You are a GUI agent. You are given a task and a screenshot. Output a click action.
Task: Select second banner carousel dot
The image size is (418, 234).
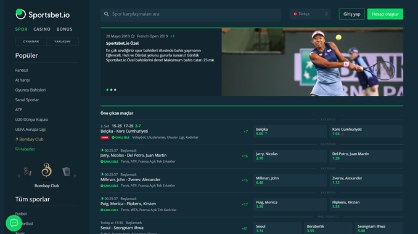coord(111,90)
